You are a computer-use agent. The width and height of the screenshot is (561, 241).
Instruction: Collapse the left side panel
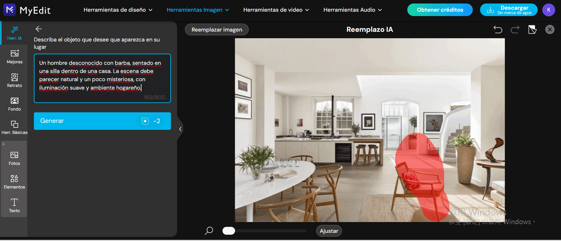[x=180, y=129]
